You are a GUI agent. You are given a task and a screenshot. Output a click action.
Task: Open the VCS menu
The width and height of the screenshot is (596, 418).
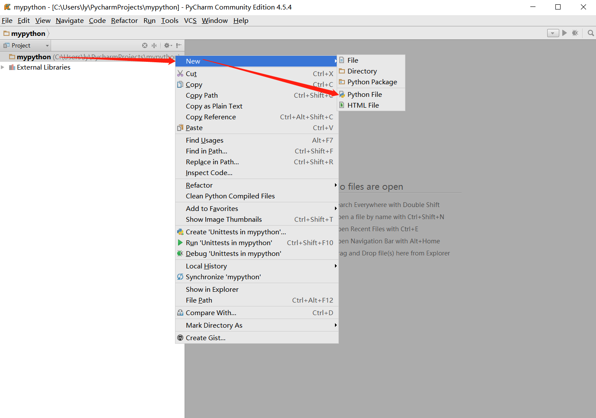click(190, 20)
